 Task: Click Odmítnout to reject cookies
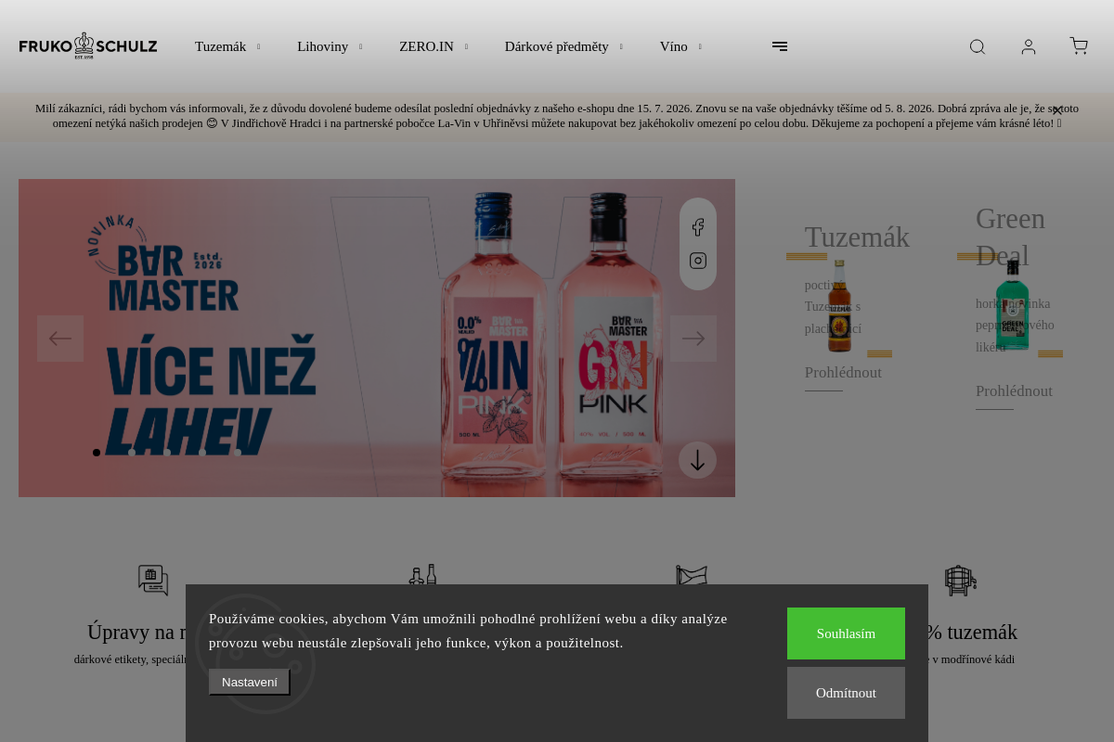pyautogui.click(x=846, y=693)
